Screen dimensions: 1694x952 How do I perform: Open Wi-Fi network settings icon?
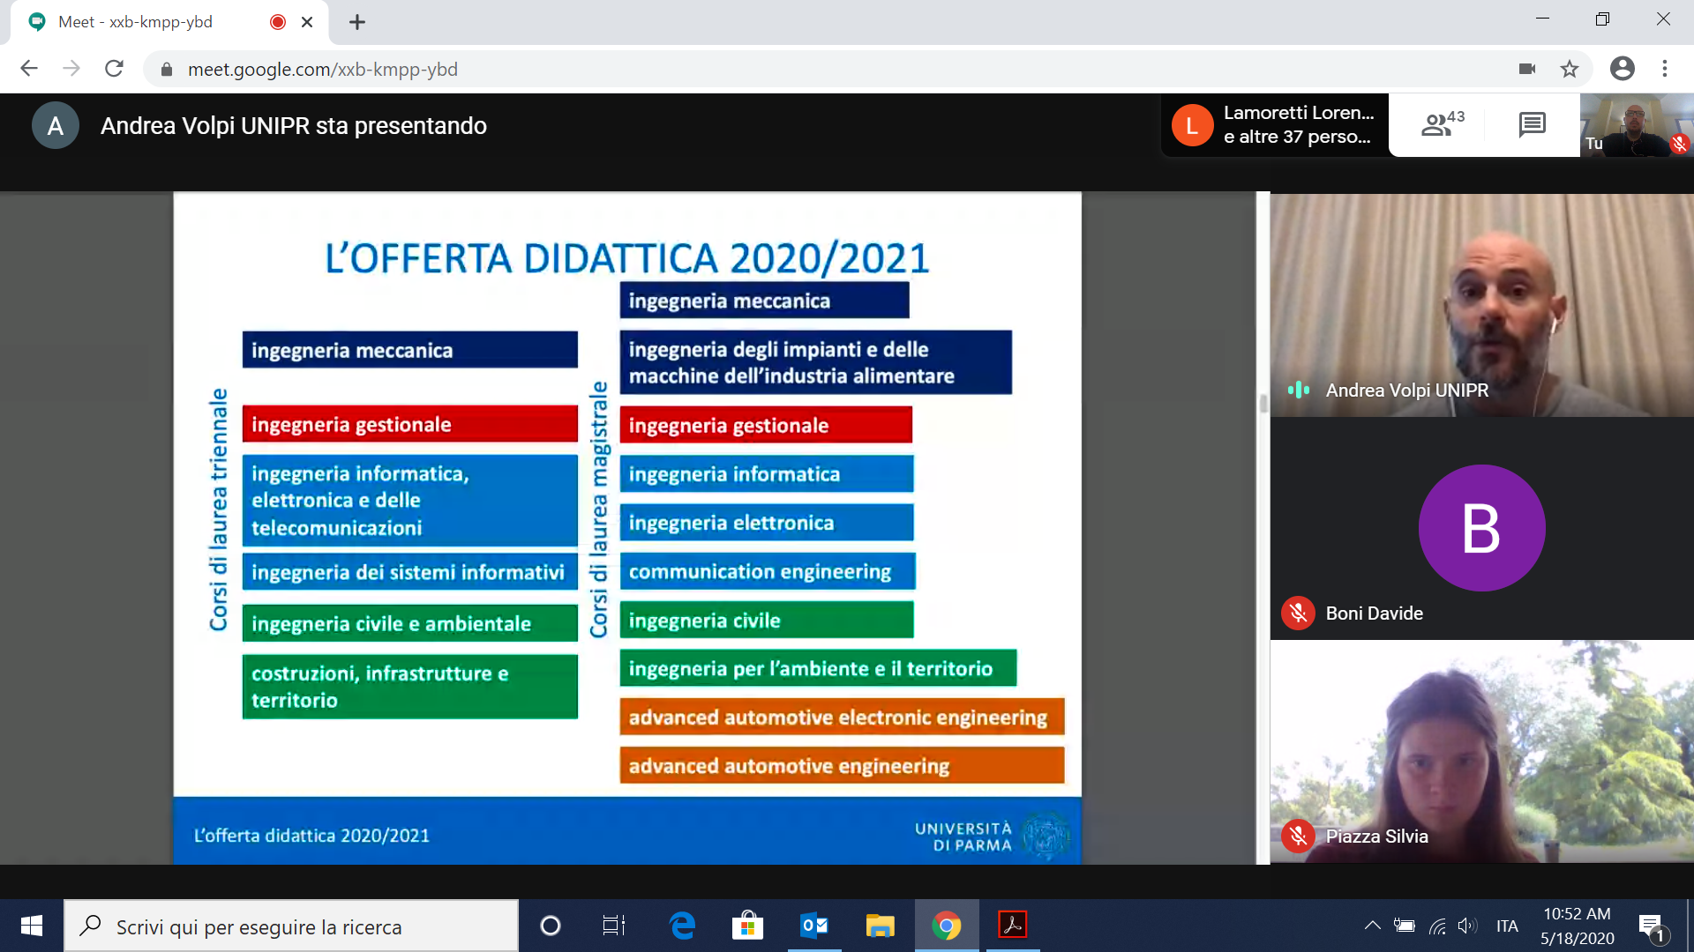click(x=1437, y=926)
